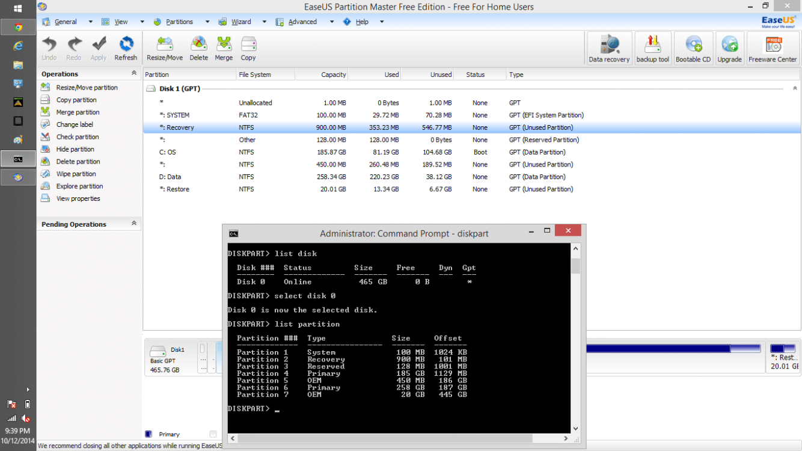The width and height of the screenshot is (802, 451).
Task: Expand the Partitions menu dropdown arrow
Action: [207, 22]
